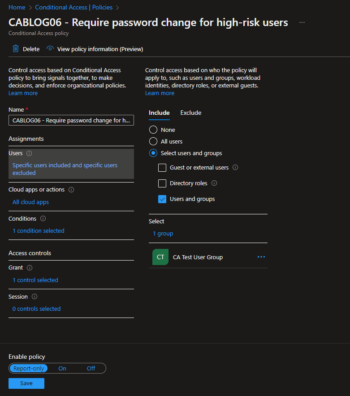
Task: Open the ellipsis menu beside policy title
Action: tap(302, 22)
